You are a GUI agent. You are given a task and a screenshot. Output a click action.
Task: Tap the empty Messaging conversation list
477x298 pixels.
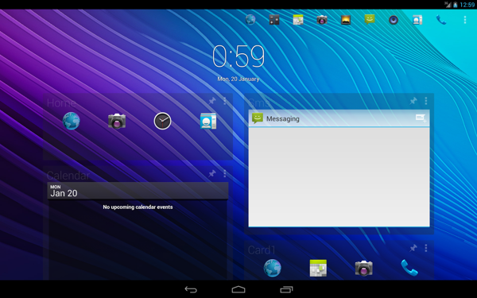tap(339, 177)
